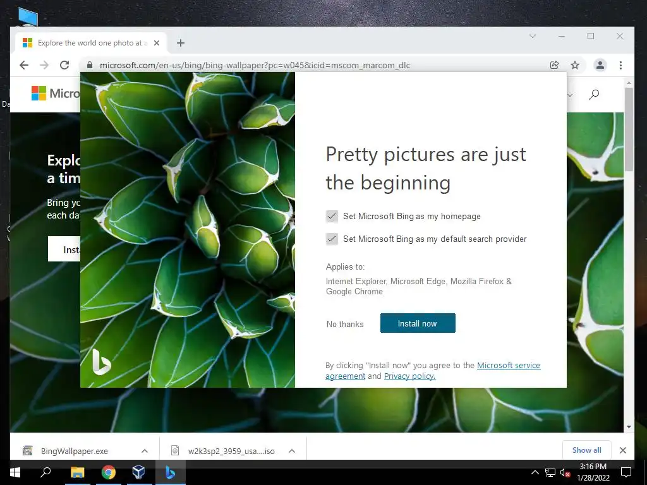Open network status tray icon
Viewport: 647px width, 485px height.
pyautogui.click(x=550, y=472)
